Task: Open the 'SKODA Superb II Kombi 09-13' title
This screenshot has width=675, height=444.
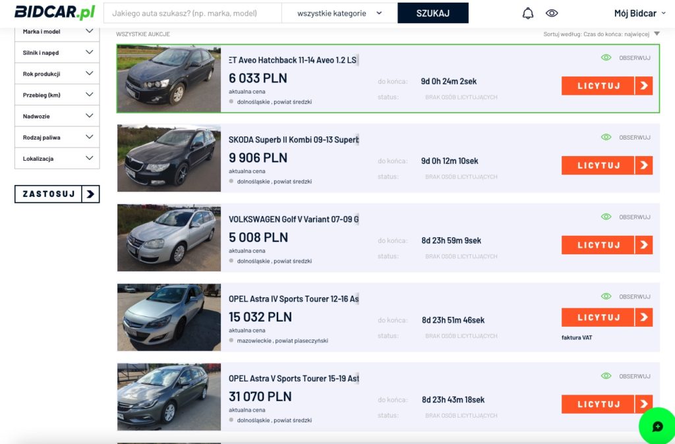Action: point(293,140)
